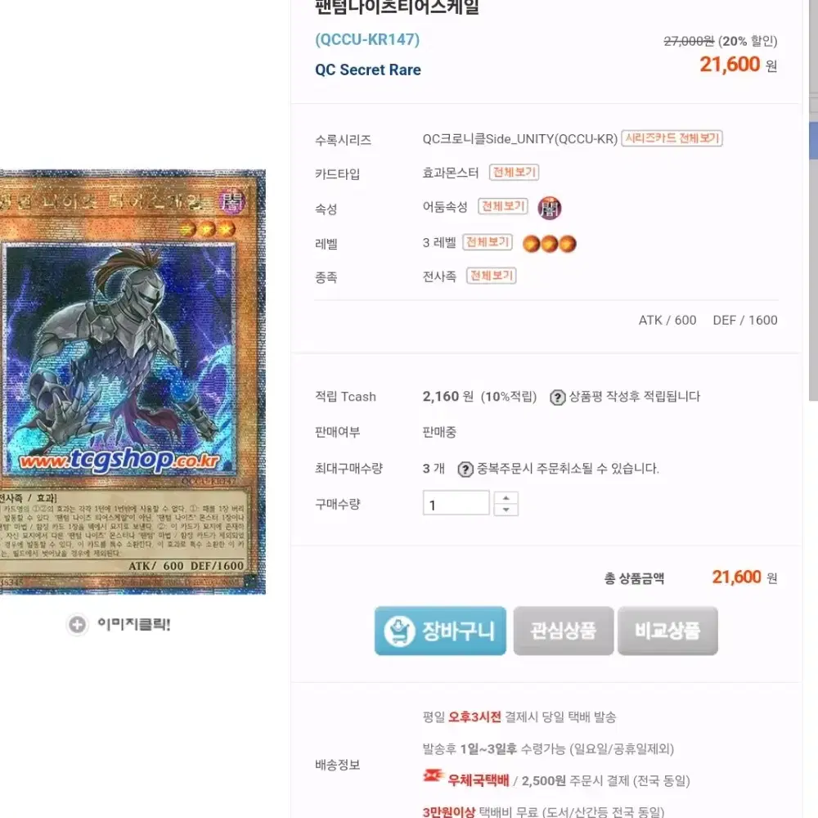Click the help icon beside 최대구매수량 notice
Screen dimensions: 818x818
[x=465, y=469]
